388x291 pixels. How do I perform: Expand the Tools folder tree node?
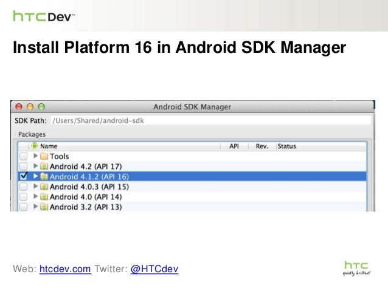tap(35, 156)
